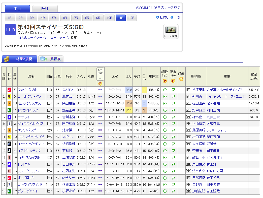
Task: Open the 一覧 list link
Action: pos(177,17)
